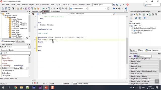Click the Run (green play) toolbar icon

[x=44, y=8]
